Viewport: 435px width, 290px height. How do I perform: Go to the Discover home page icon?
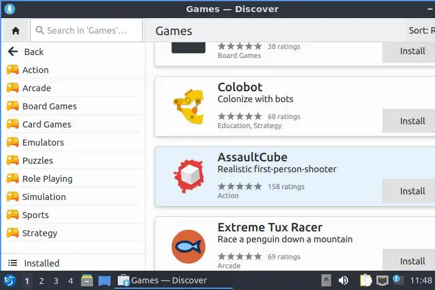coord(16,31)
